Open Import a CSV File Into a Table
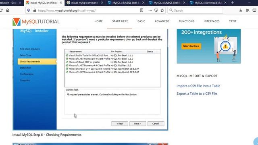The width and height of the screenshot is (258, 145). [198, 86]
